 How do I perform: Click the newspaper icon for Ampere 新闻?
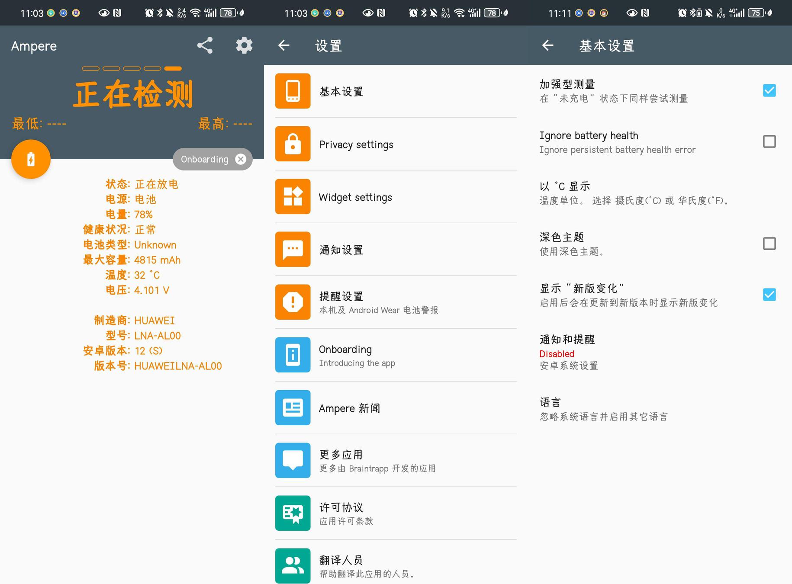click(293, 408)
